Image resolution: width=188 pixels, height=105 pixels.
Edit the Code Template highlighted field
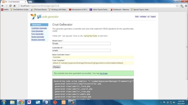[x=93, y=63]
